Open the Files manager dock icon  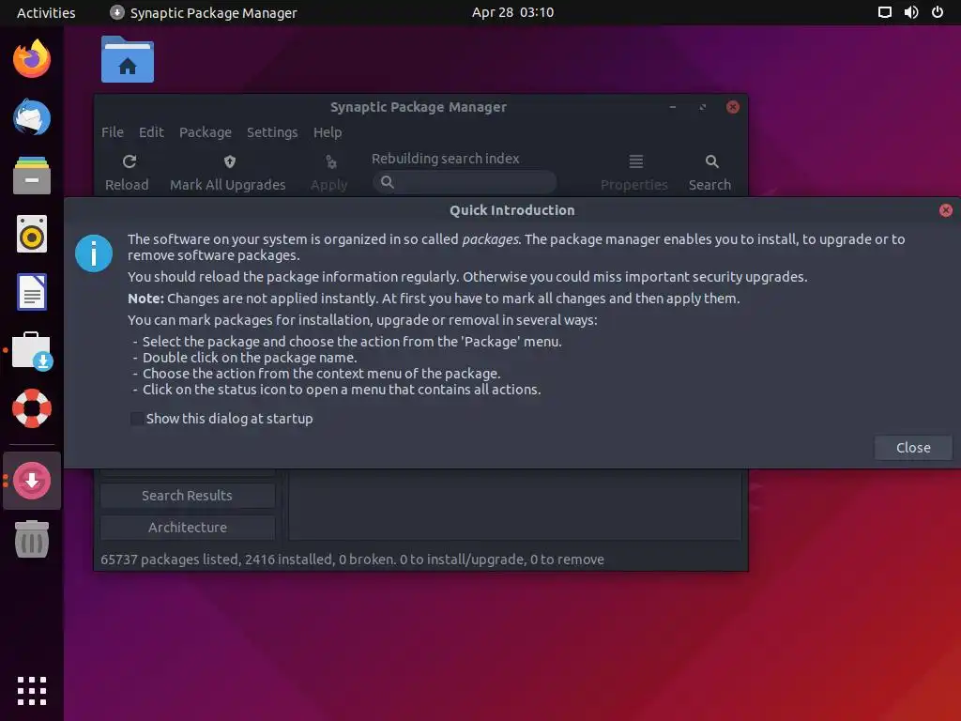[32, 176]
